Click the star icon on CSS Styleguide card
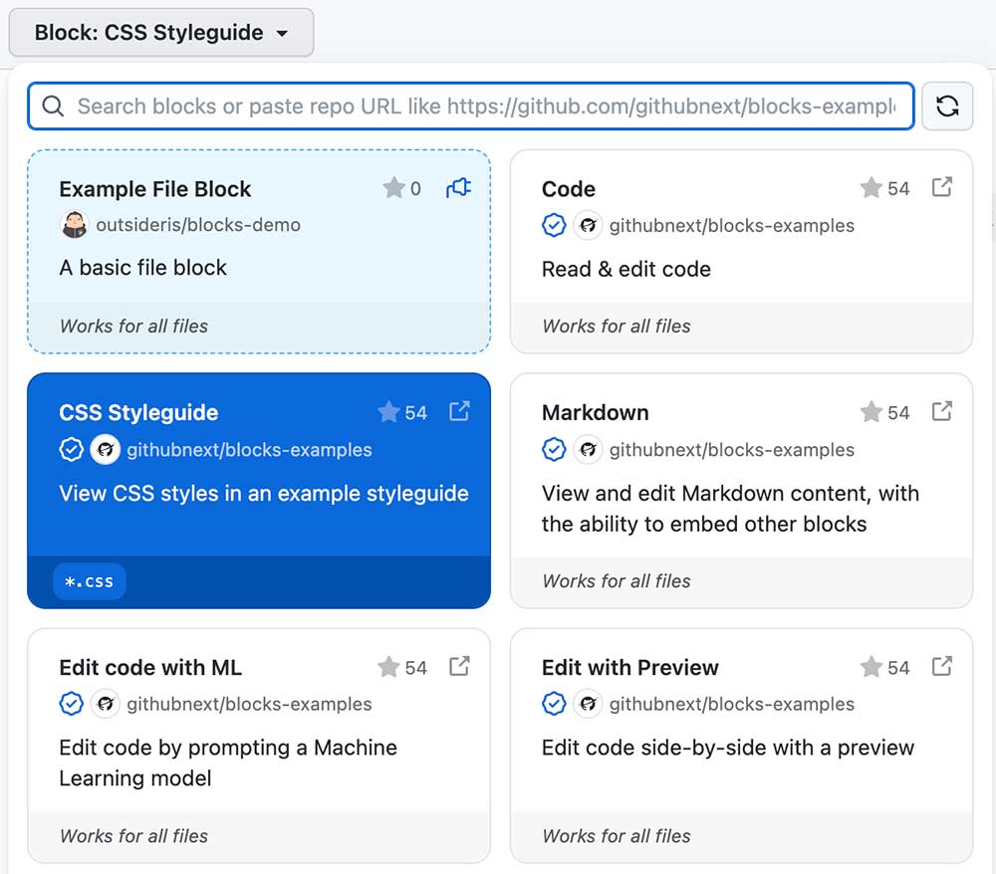Screen dimensions: 996x874 [x=388, y=412]
